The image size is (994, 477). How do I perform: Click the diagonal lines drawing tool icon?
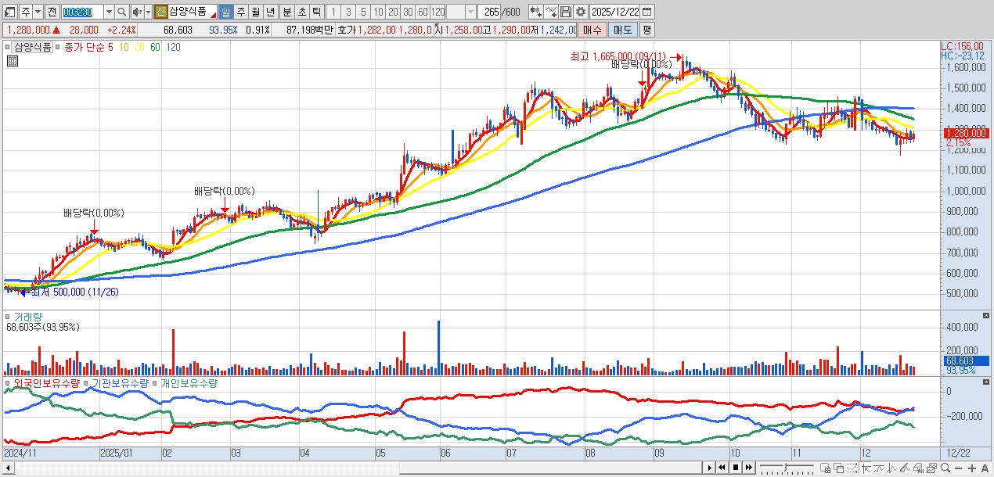point(906,468)
